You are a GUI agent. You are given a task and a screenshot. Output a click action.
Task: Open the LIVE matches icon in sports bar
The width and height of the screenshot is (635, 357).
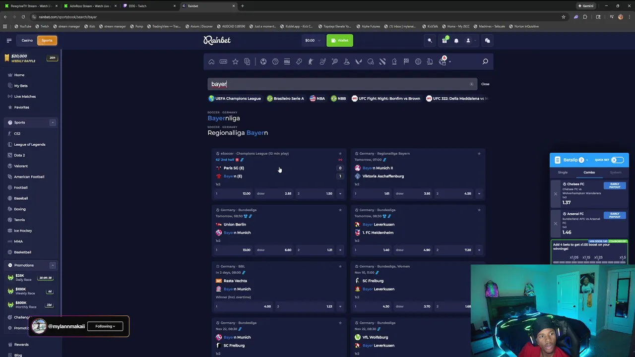point(223,61)
